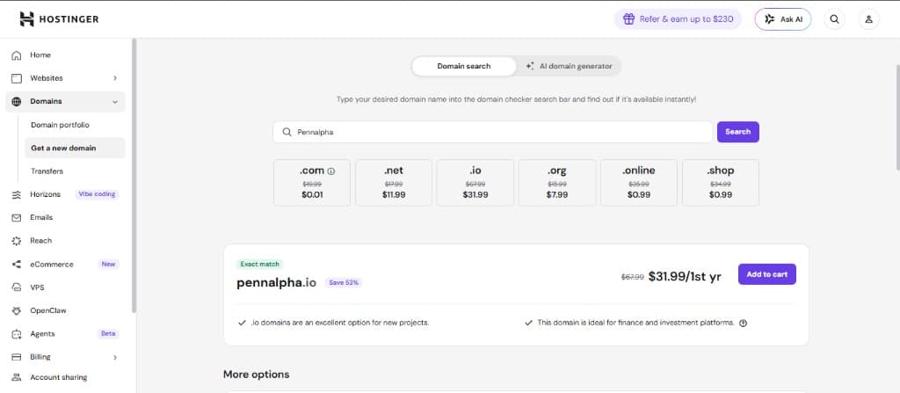
Task: Expand the Billing menu chevron
Action: tap(115, 357)
